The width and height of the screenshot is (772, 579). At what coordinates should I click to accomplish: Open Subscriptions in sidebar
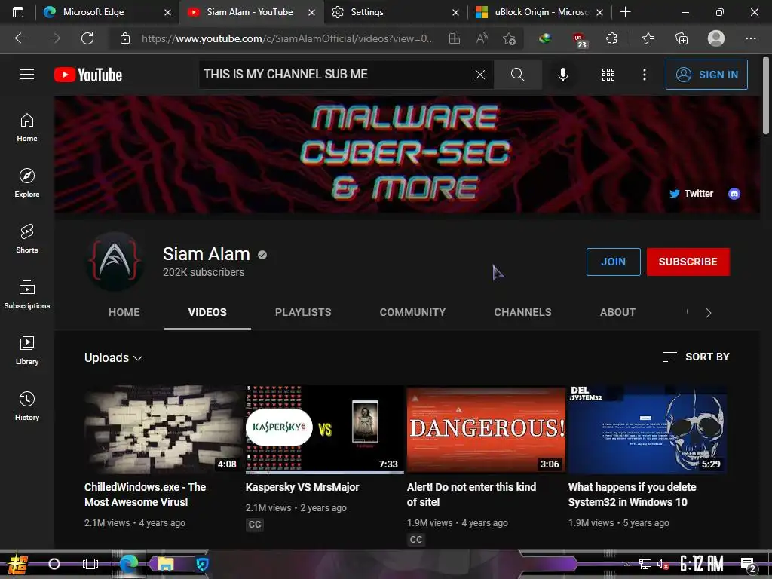coord(27,295)
